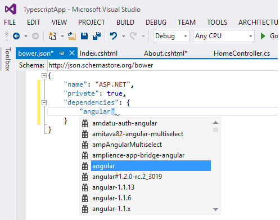
Task: Place the cursor in the "angular" line
Action: coord(162,111)
